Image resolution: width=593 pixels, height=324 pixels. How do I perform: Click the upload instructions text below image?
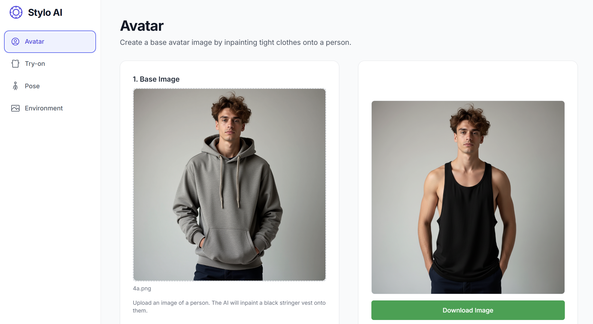point(229,306)
